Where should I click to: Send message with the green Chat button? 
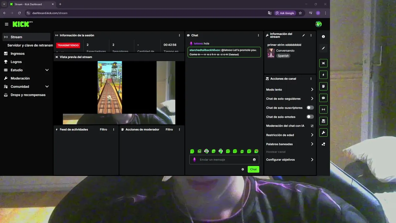click(x=253, y=169)
